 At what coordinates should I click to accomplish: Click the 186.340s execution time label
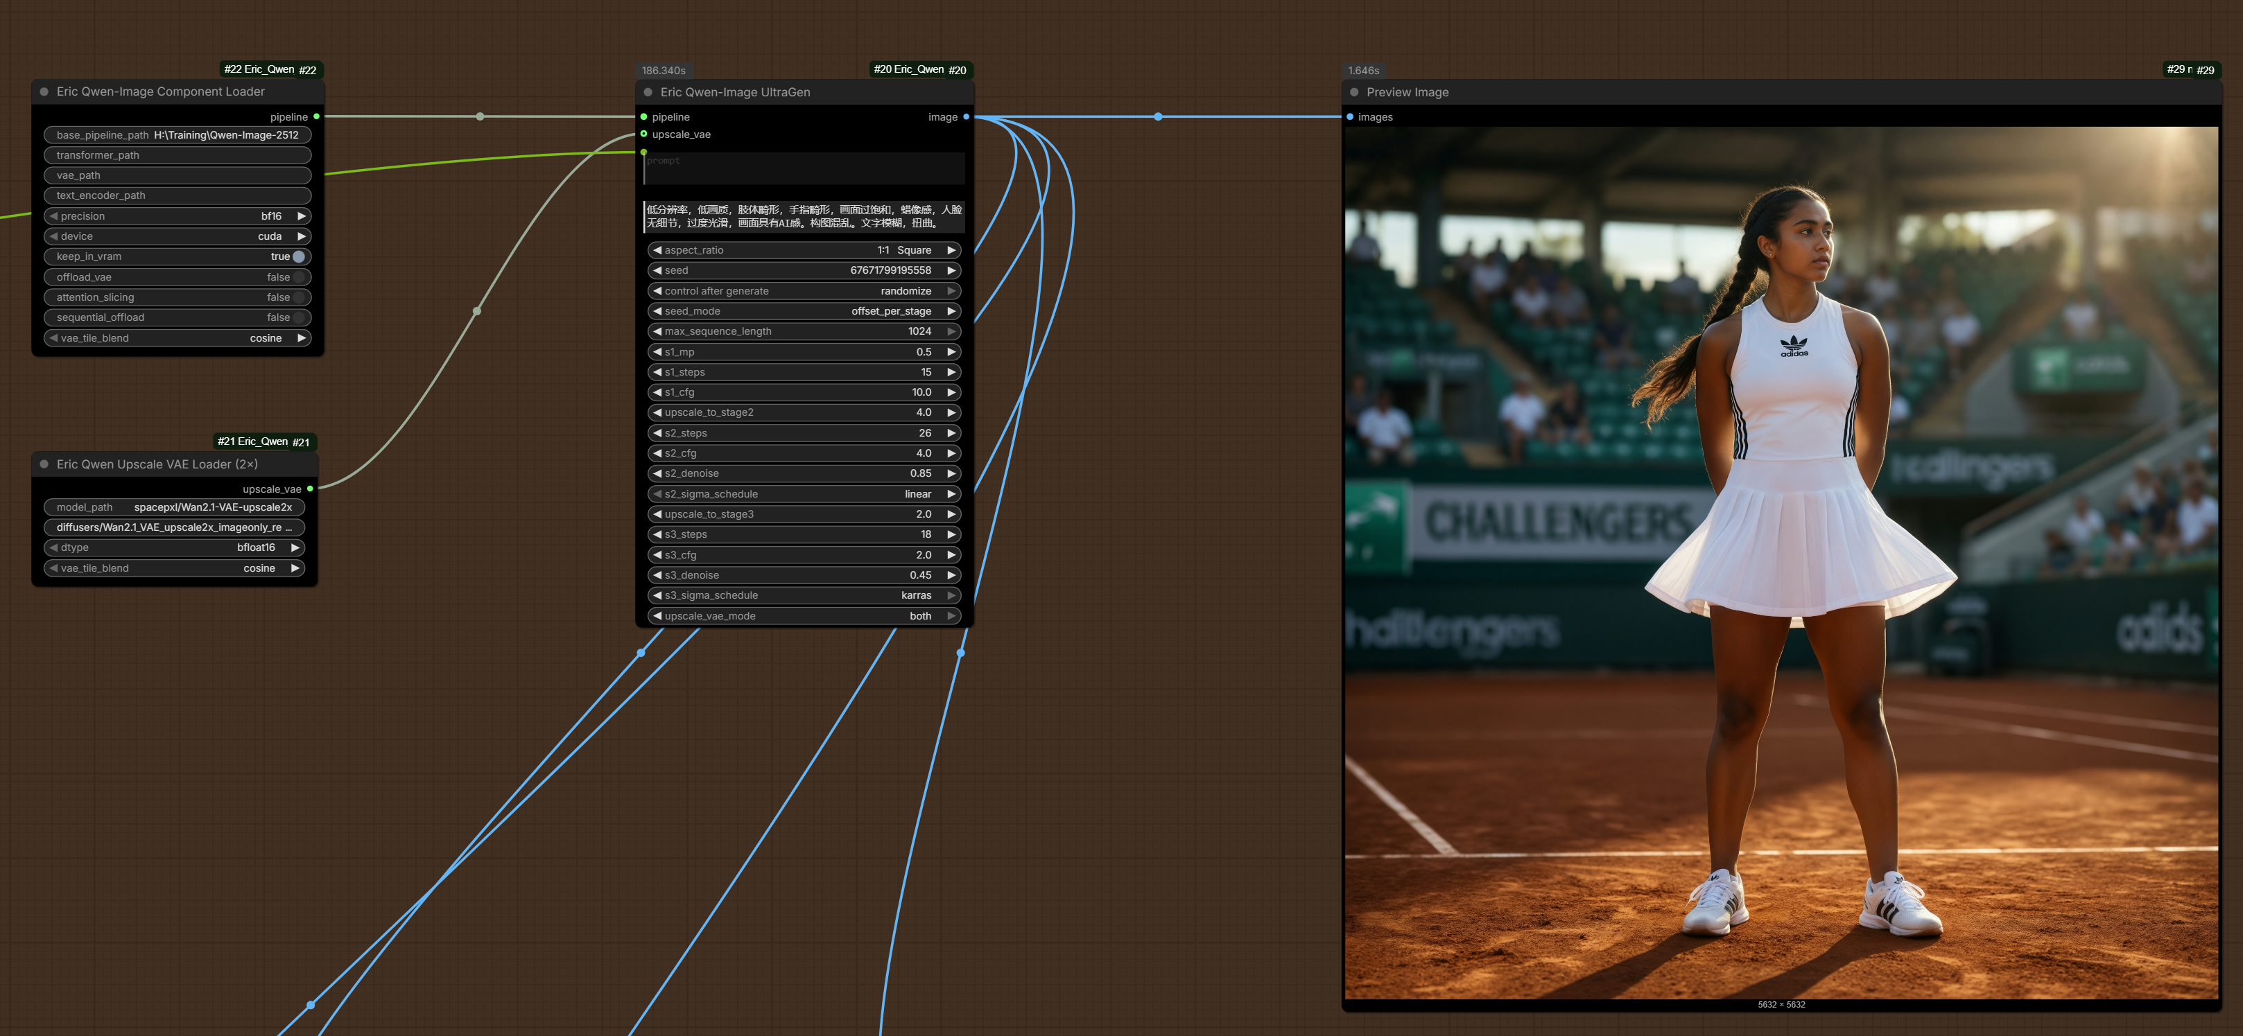664,71
